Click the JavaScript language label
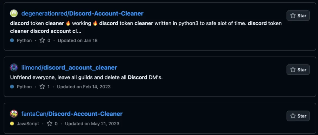318x135 pixels. pos(28,124)
